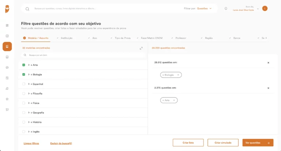Expand the História subject tree item

pyautogui.click(x=29, y=122)
